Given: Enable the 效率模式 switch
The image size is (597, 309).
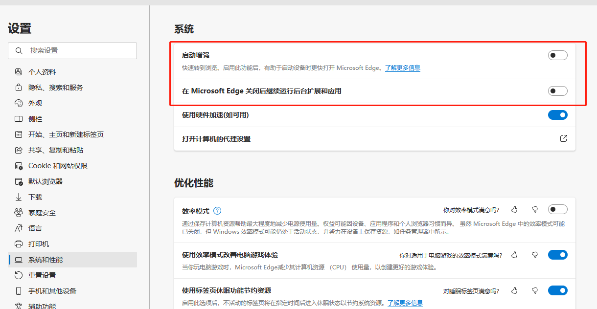Looking at the screenshot, I should coord(558,209).
